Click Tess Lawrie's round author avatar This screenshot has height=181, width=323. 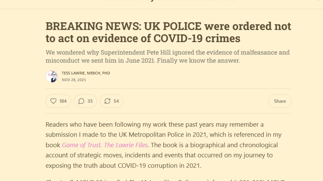(x=52, y=76)
